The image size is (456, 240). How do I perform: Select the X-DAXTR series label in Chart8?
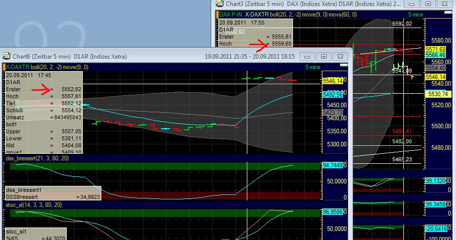click(x=18, y=67)
